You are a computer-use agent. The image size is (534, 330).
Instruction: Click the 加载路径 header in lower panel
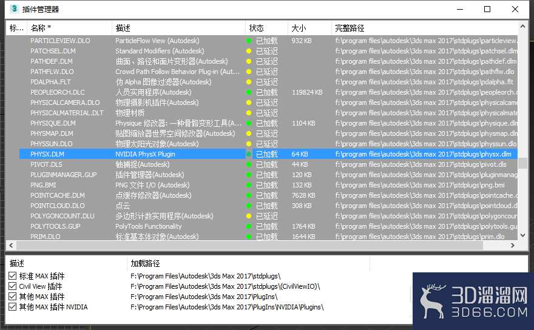click(248, 263)
